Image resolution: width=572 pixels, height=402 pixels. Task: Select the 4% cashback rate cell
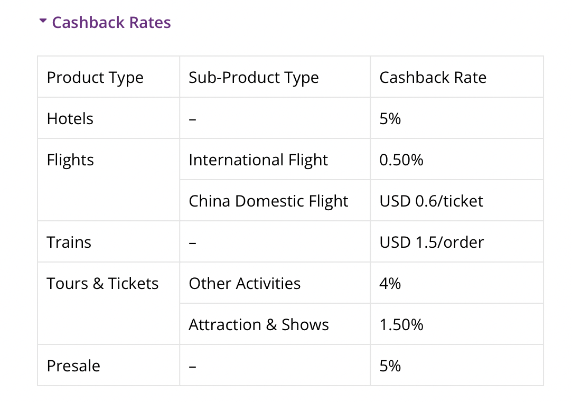(x=390, y=284)
